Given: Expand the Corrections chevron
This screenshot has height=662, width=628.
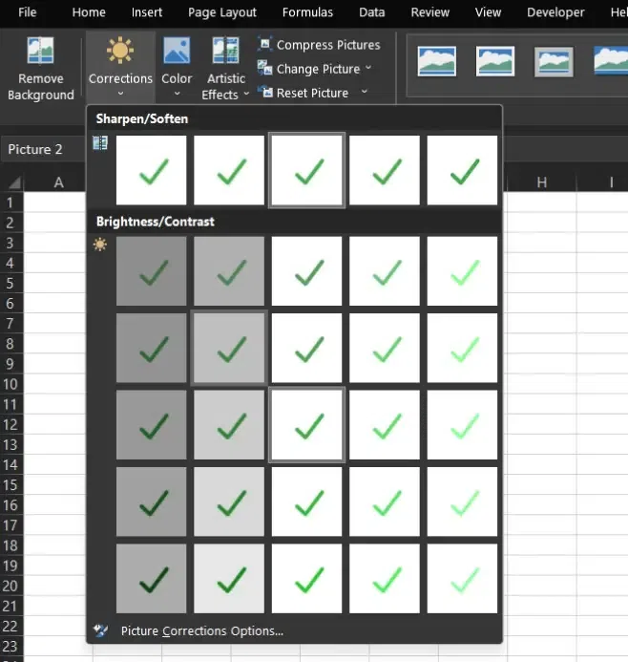Looking at the screenshot, I should (120, 94).
